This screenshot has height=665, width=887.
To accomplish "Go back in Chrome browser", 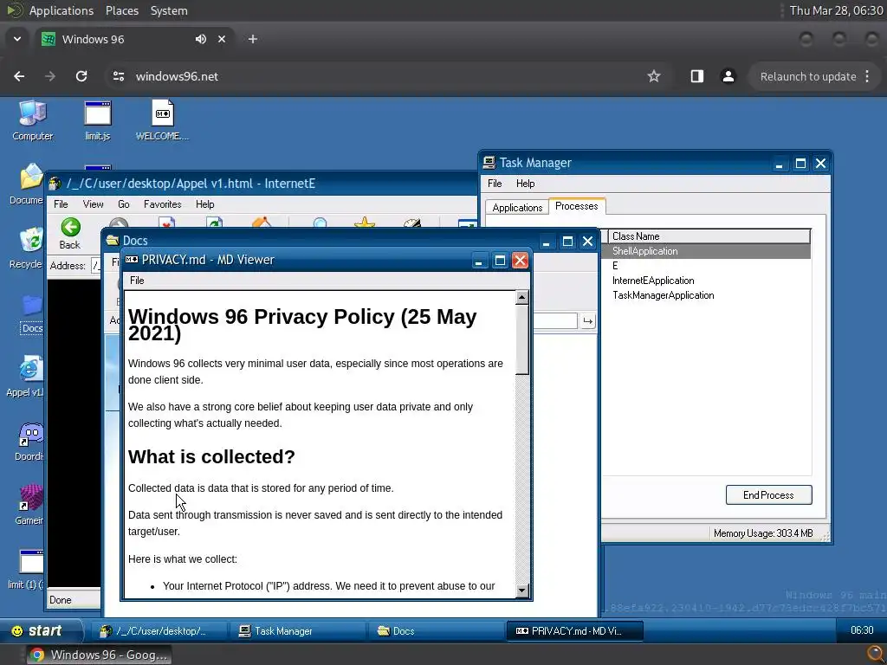I will coord(19,76).
